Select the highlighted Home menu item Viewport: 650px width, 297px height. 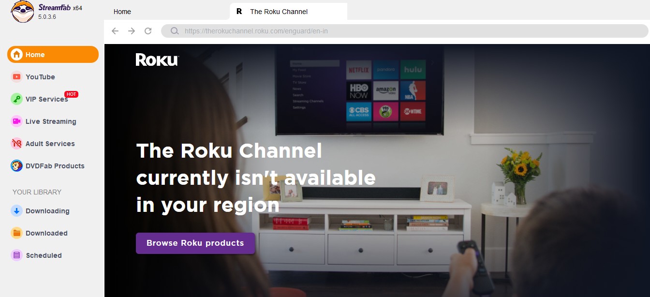coord(53,55)
